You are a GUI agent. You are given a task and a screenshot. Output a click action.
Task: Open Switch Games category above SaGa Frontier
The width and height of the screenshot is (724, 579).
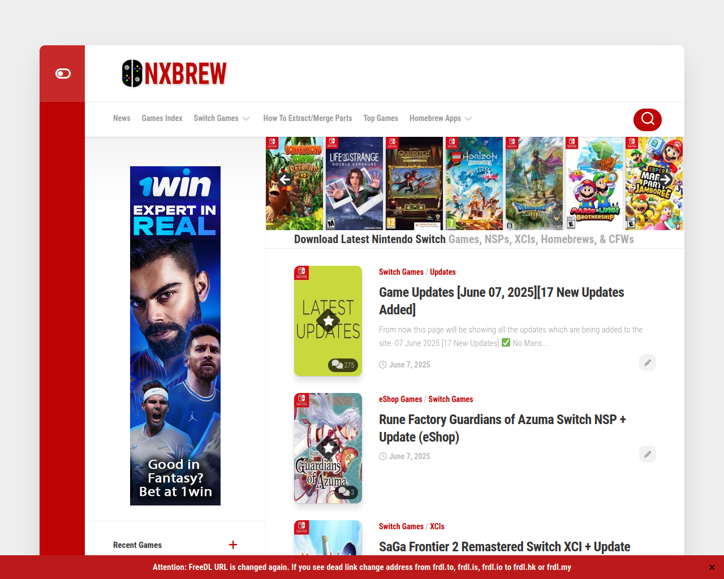click(x=401, y=526)
